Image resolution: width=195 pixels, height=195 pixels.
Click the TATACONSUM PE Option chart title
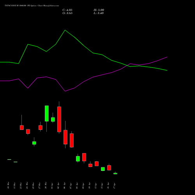point(32,6)
